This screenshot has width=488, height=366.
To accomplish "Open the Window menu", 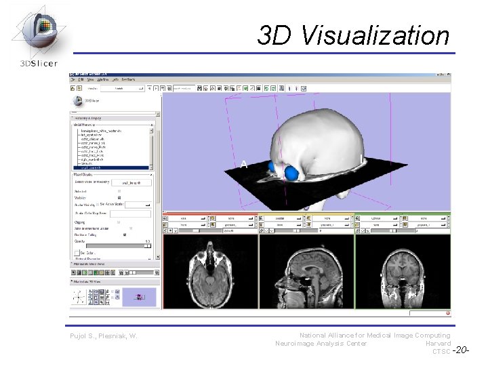I will click(103, 80).
